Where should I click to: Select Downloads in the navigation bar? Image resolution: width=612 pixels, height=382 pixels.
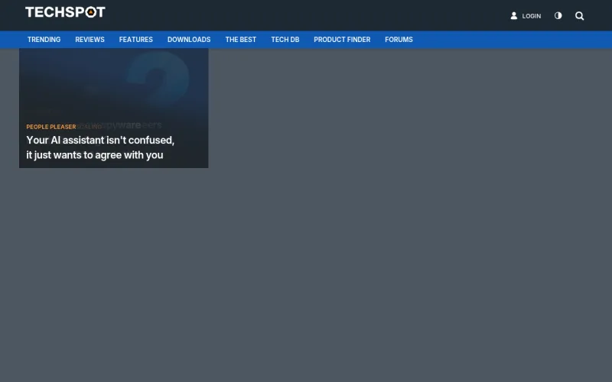189,40
